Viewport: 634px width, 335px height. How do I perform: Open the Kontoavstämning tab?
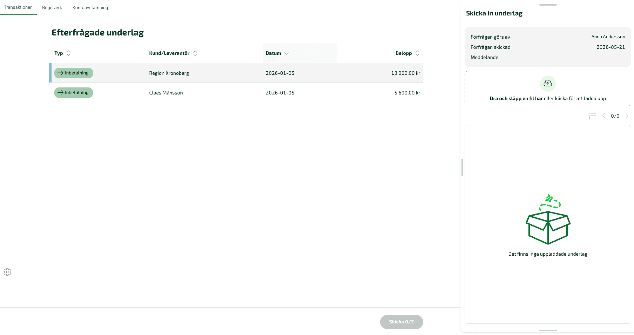coord(90,7)
